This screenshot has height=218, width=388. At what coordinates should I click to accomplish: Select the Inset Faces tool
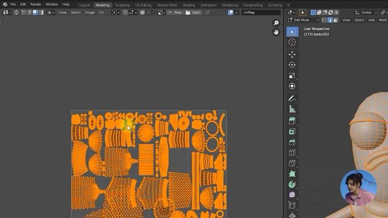click(x=292, y=131)
